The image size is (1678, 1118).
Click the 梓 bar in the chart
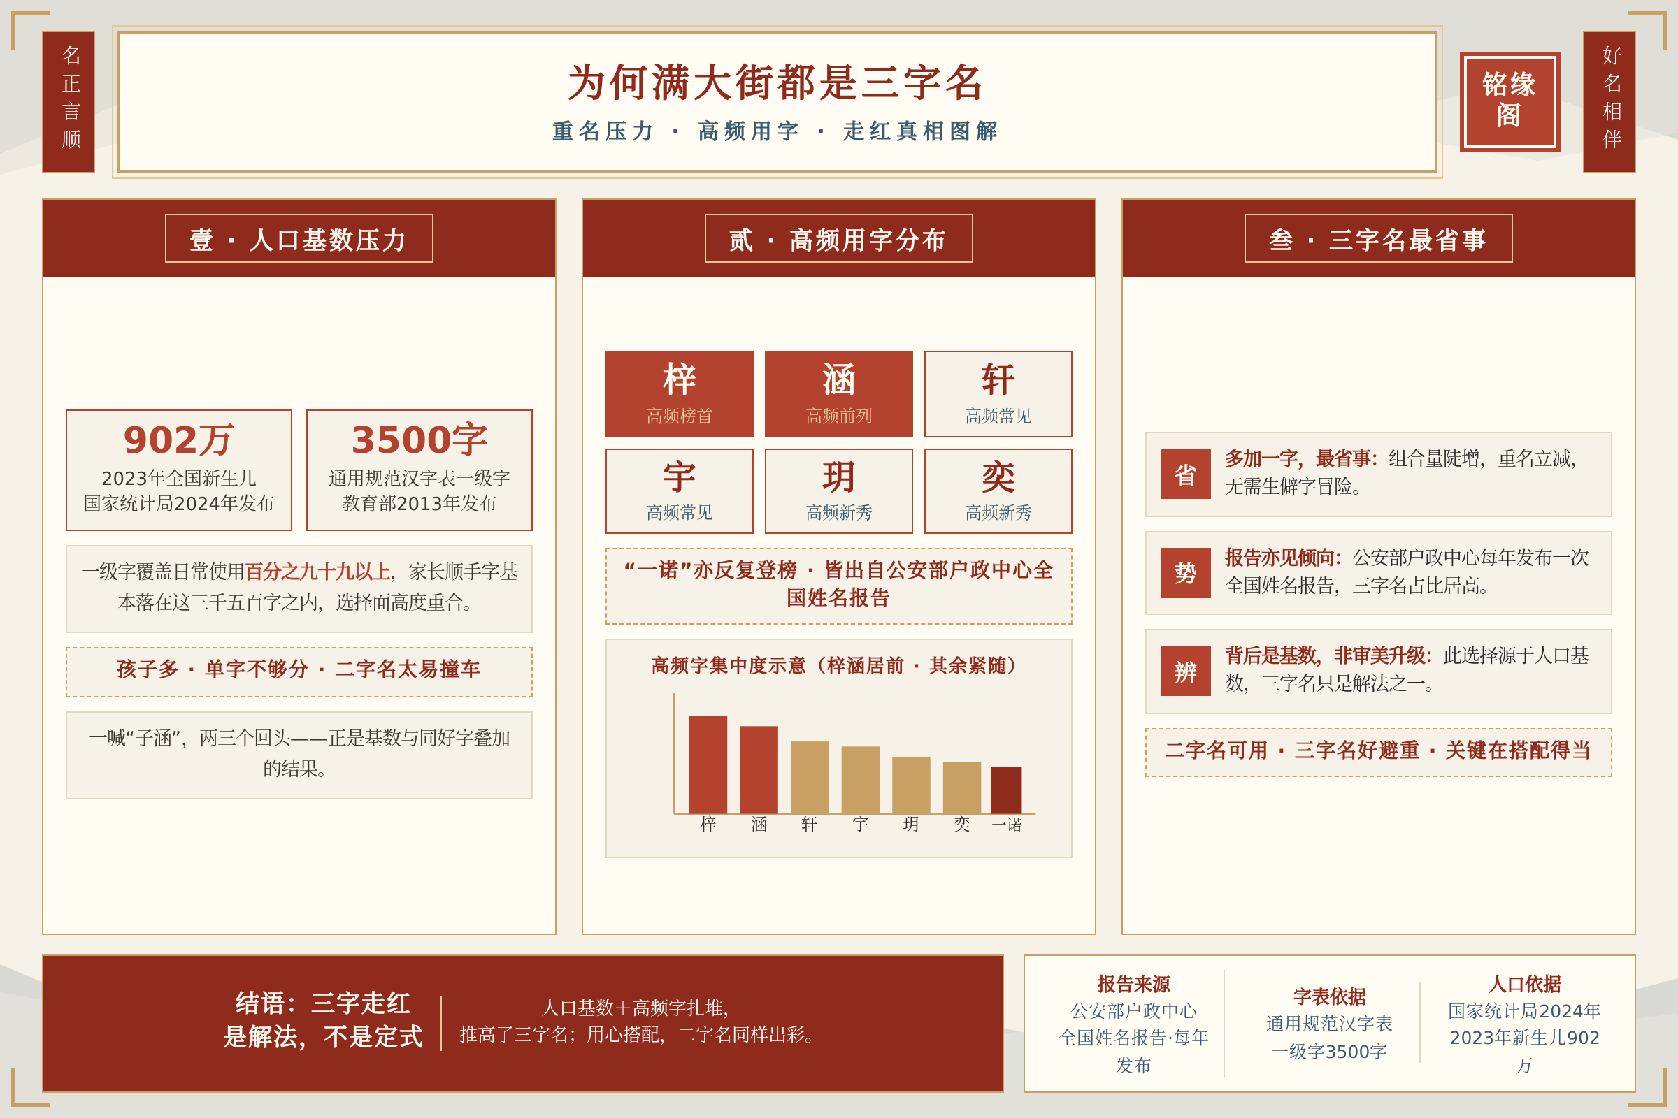708,764
